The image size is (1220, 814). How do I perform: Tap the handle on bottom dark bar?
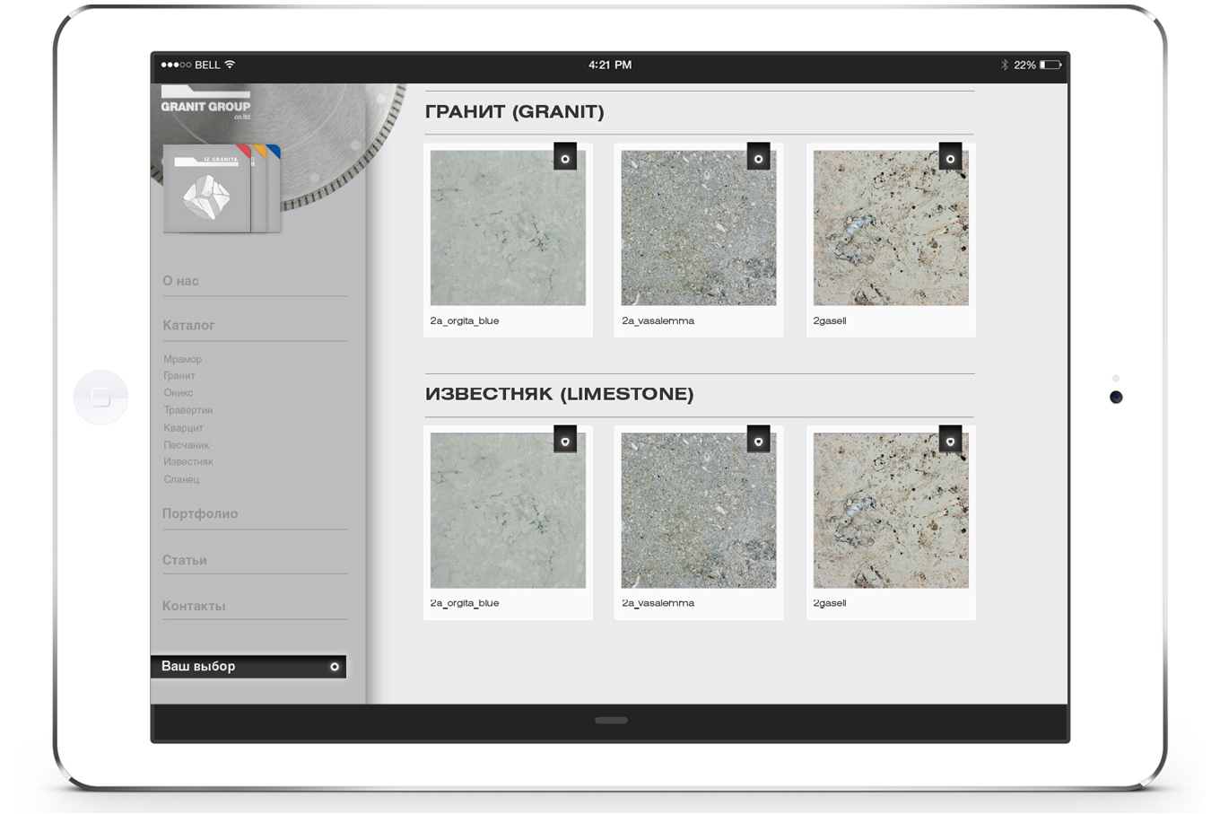point(611,720)
